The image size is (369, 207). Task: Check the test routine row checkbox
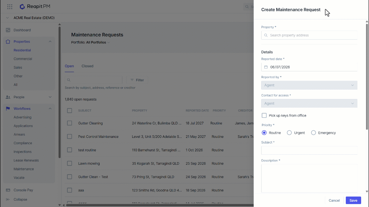click(70, 150)
